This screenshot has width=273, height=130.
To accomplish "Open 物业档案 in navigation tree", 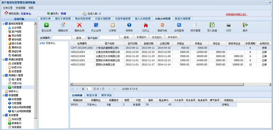I will [16, 36].
